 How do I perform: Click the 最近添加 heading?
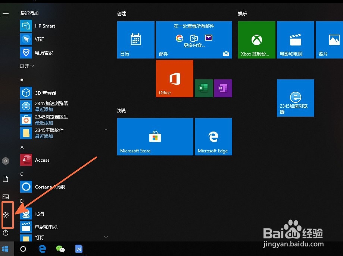click(29, 13)
